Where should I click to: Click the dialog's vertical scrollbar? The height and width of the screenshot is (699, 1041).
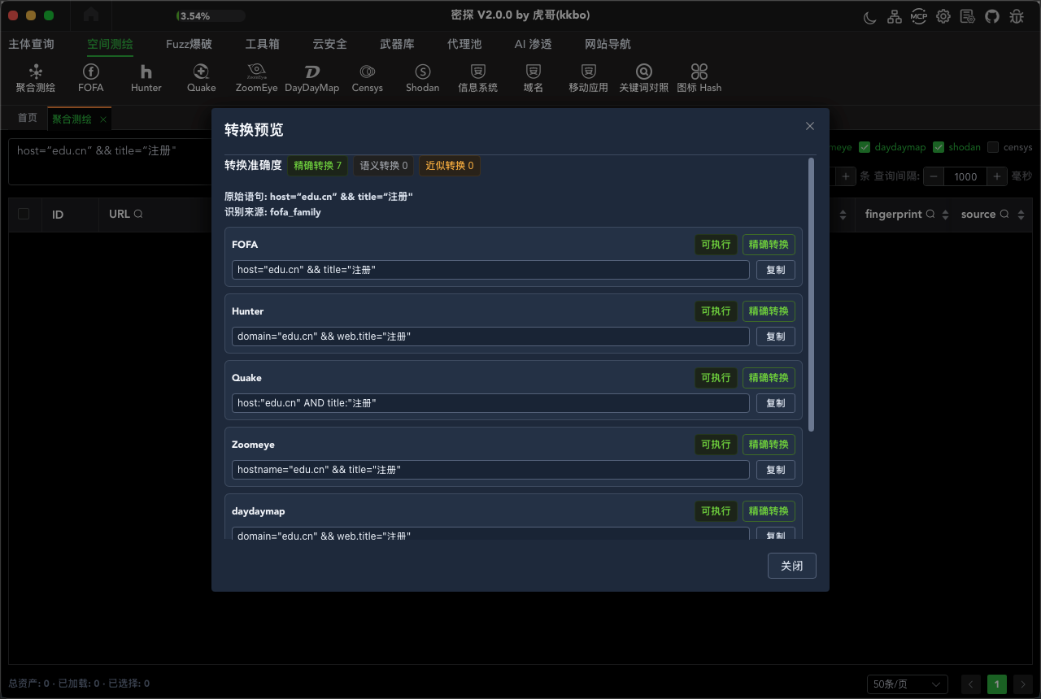(811, 295)
